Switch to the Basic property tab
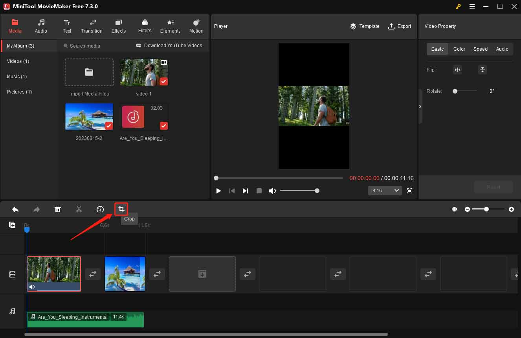The width and height of the screenshot is (521, 338). pyautogui.click(x=437, y=49)
